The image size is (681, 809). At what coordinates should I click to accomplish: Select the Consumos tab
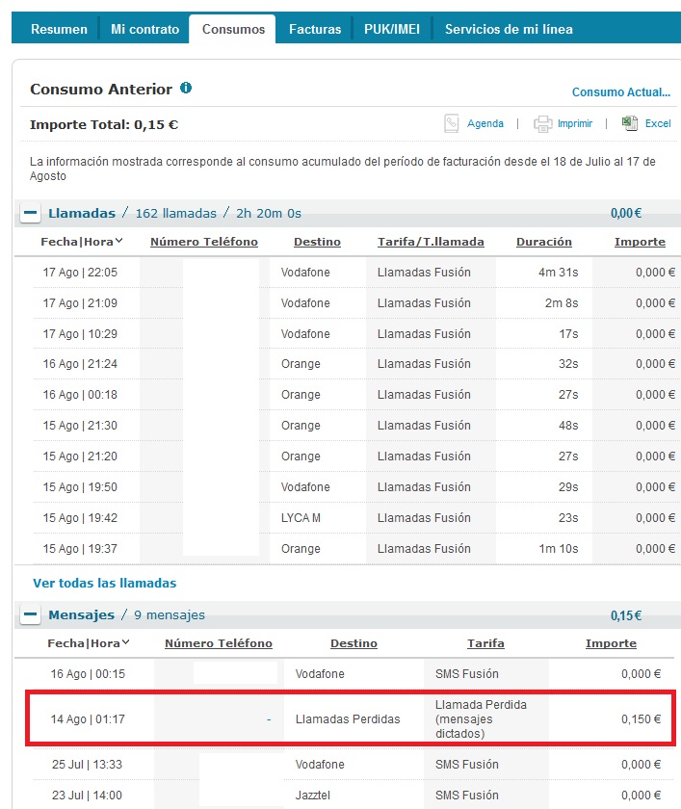tap(233, 29)
